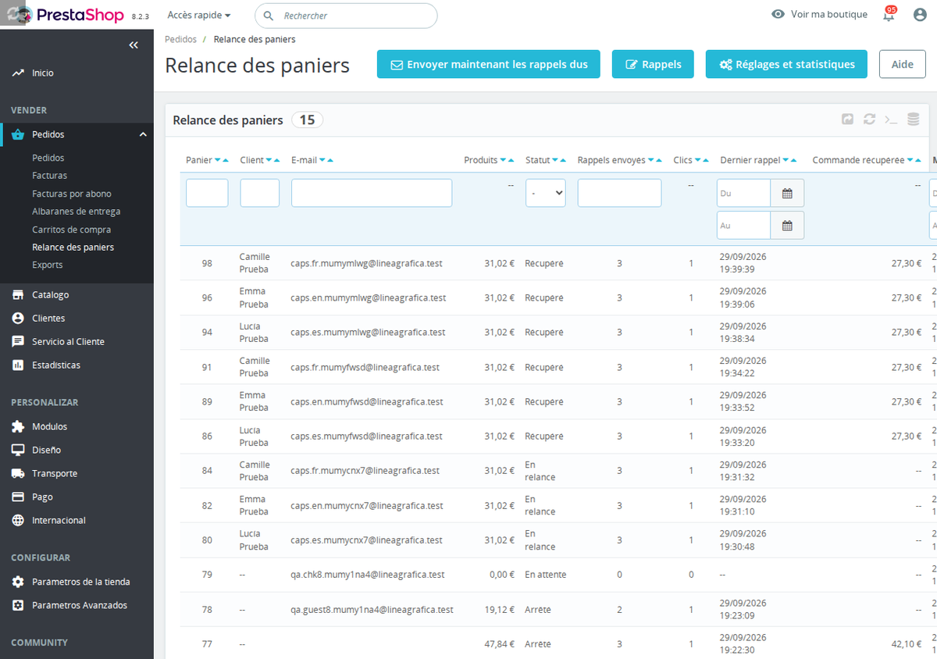Click the Inicio trending-arrow icon in the sidebar
Image resolution: width=937 pixels, height=659 pixels.
pos(18,73)
